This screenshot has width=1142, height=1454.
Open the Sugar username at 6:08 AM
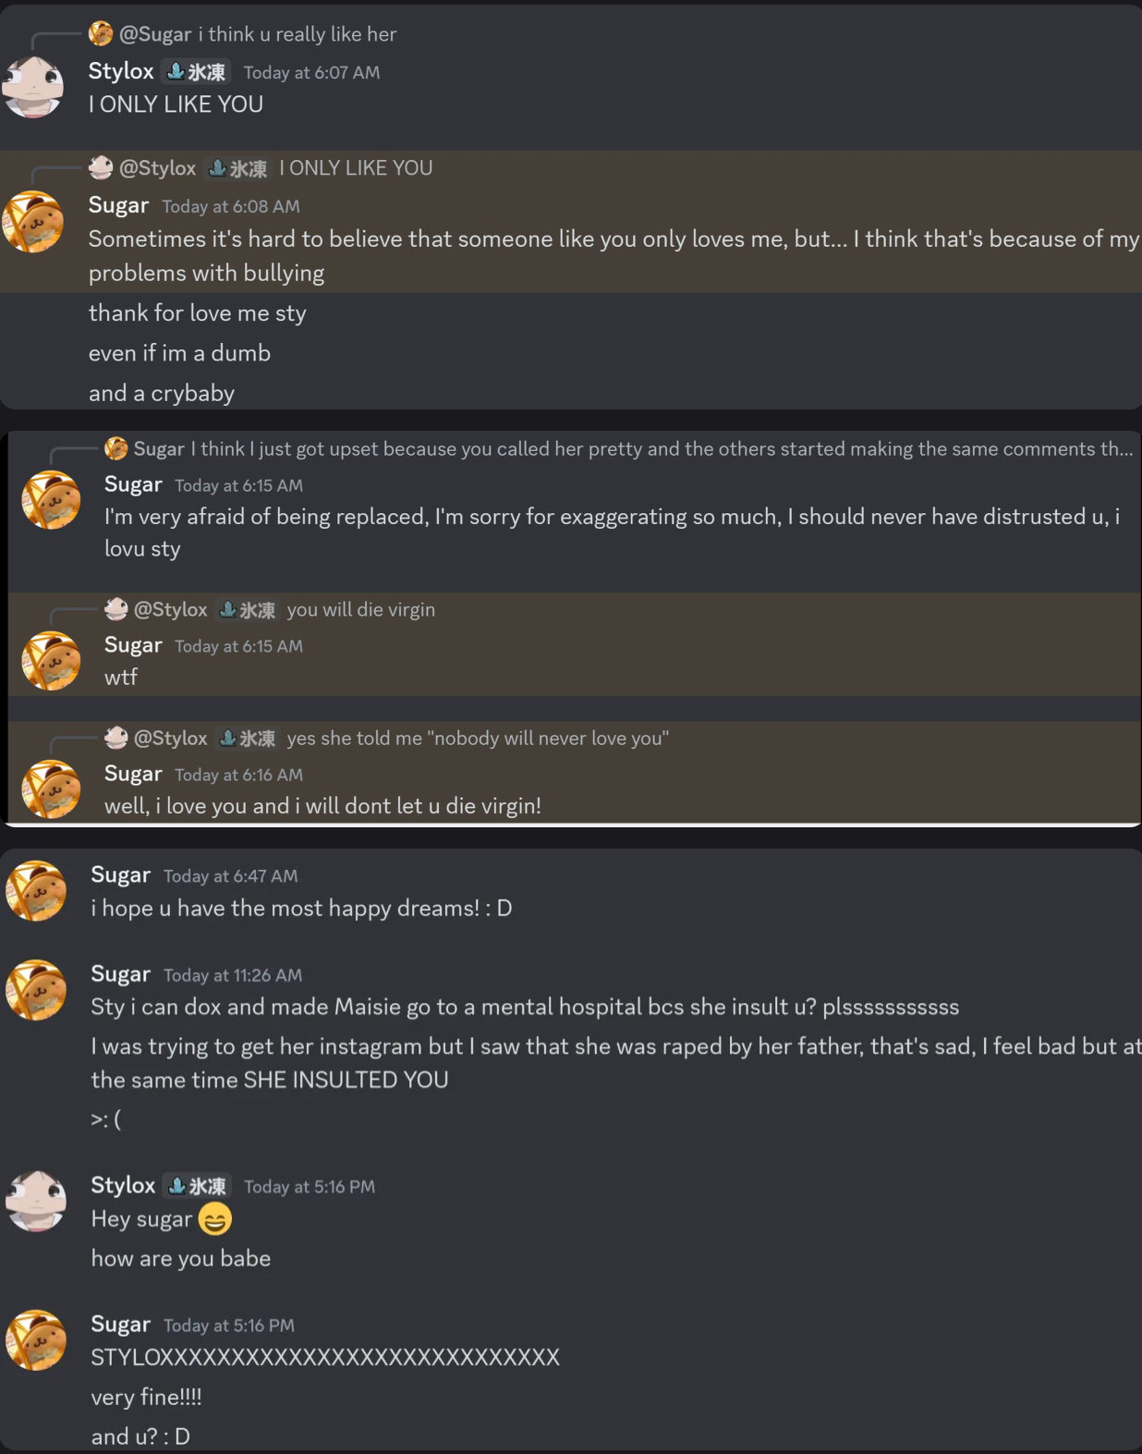118,205
